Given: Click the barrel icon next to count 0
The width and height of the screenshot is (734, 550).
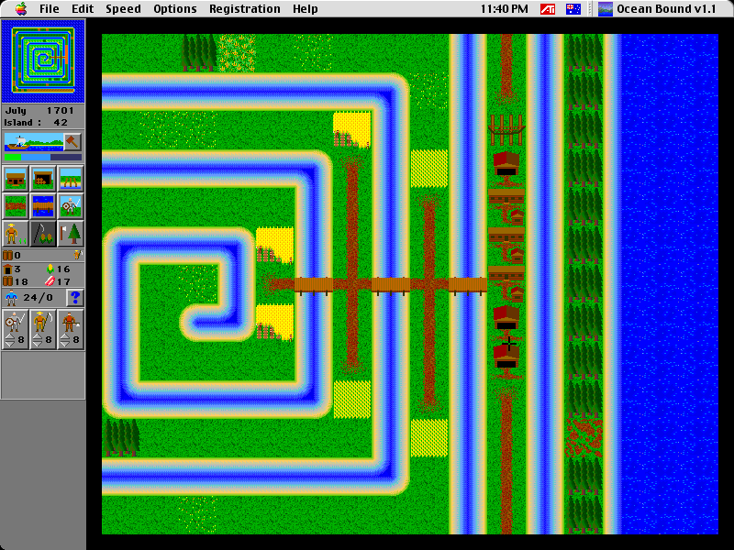Looking at the screenshot, I should pyautogui.click(x=8, y=256).
